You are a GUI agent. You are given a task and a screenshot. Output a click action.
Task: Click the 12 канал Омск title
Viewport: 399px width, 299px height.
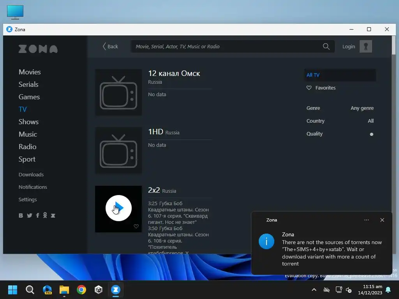click(174, 74)
